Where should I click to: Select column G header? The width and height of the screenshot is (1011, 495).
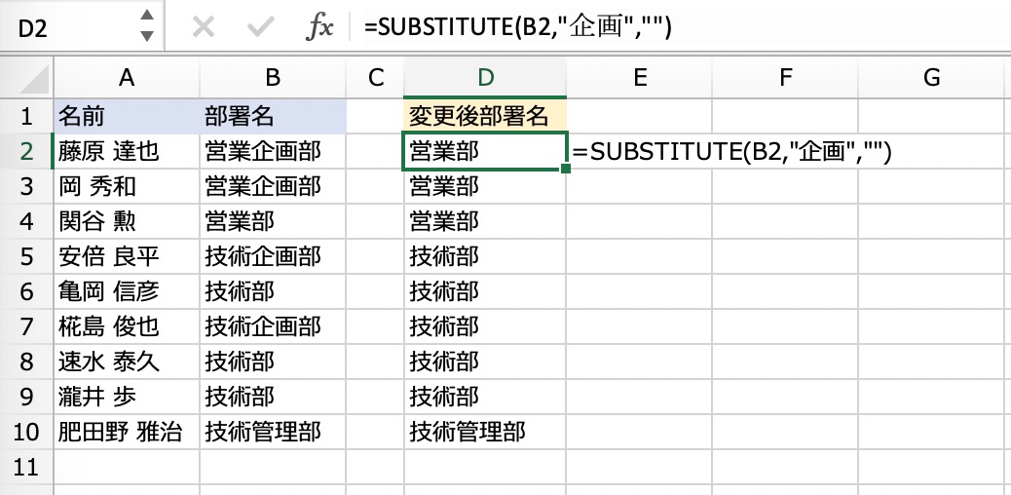(x=931, y=80)
